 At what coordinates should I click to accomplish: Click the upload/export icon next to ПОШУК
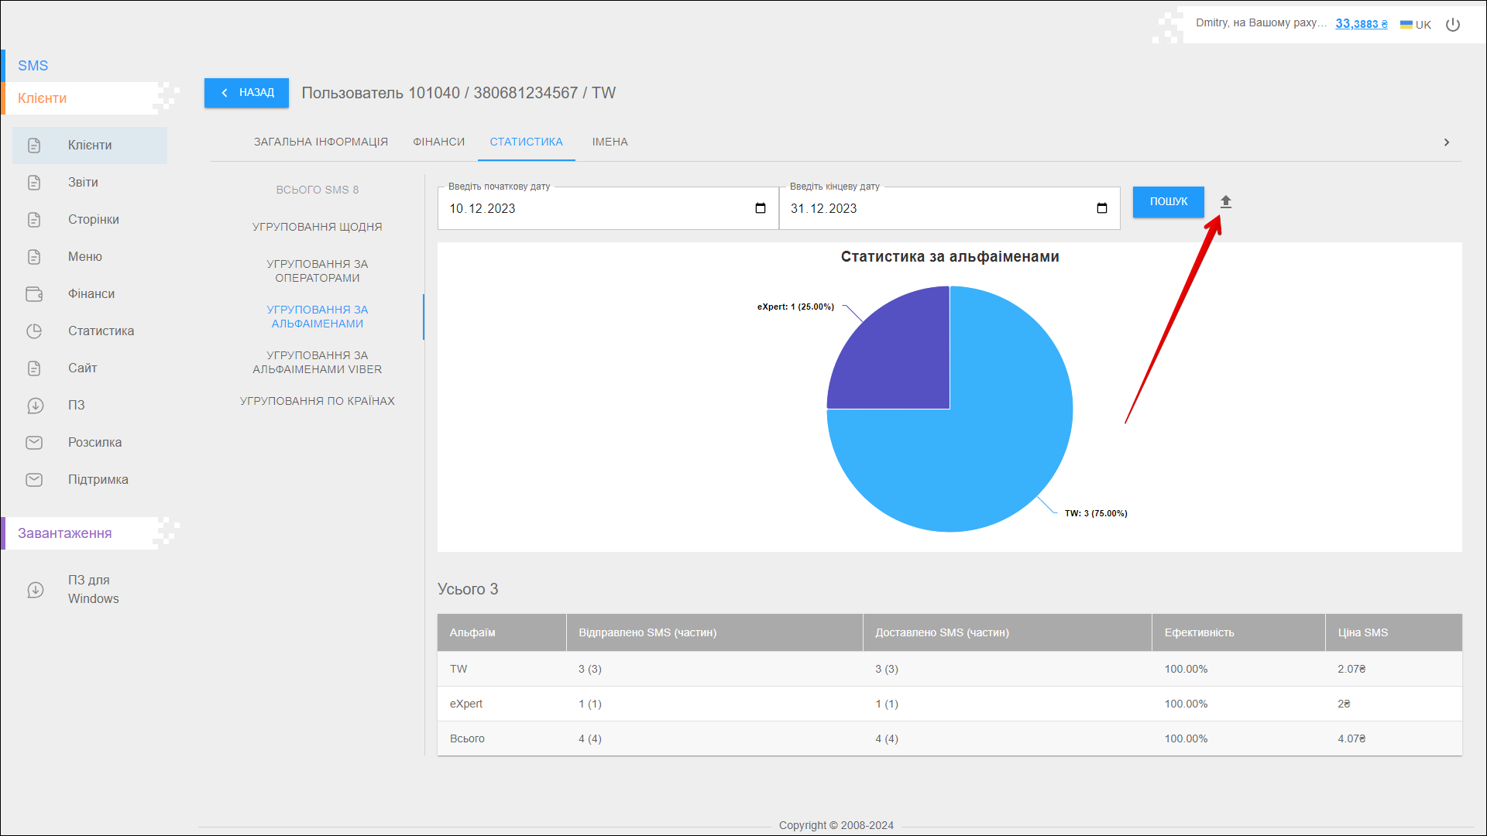click(1225, 202)
